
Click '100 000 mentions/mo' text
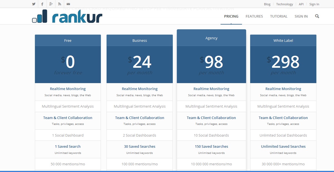(x=140, y=164)
